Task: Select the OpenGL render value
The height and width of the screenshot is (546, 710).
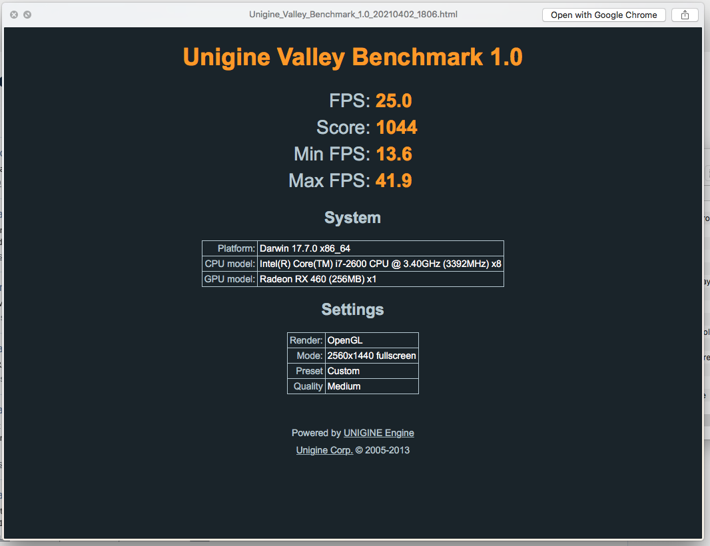Action: tap(372, 340)
